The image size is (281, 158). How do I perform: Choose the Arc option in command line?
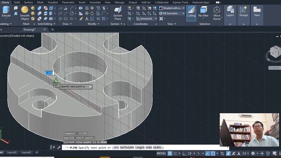tap(116, 147)
